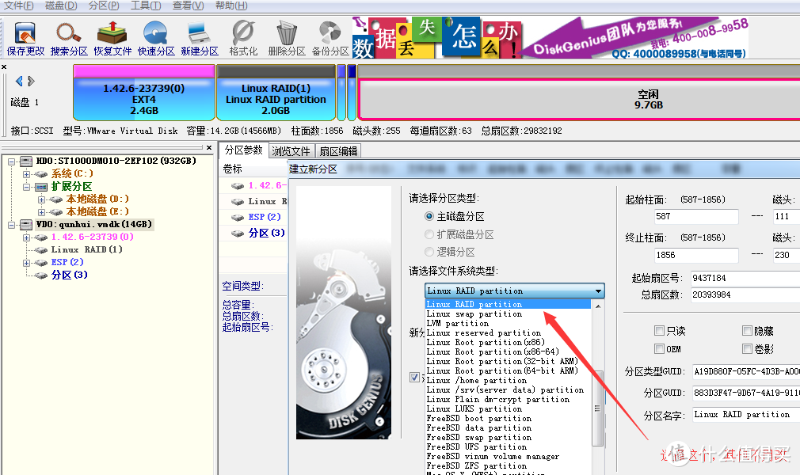Viewport: 800px width, 475px height.
Task: Open the 备份分区 backup partition tool
Action: 330,34
